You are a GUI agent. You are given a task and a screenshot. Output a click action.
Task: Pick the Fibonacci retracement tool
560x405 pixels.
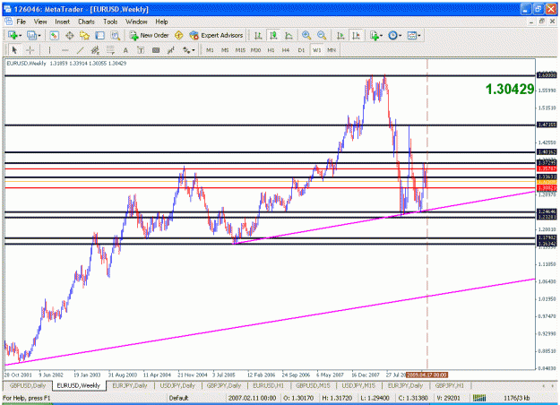click(110, 50)
